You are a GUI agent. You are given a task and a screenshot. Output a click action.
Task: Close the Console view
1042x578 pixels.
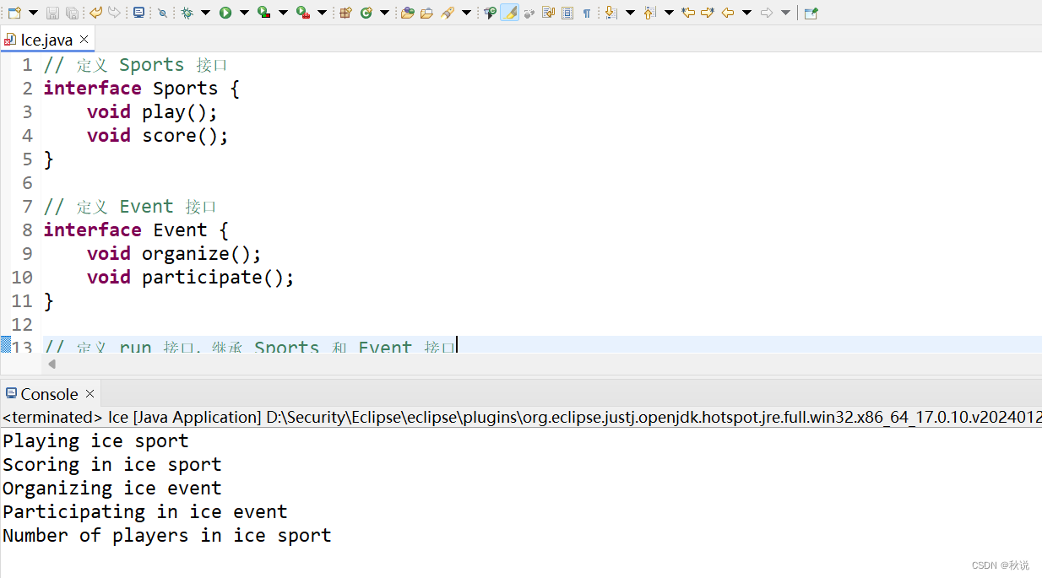pos(90,394)
